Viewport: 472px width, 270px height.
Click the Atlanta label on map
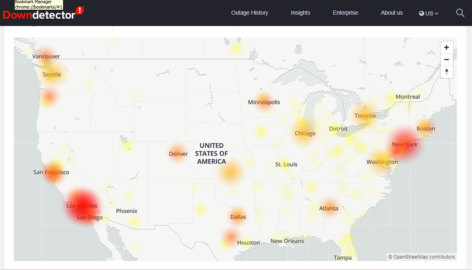pos(328,208)
